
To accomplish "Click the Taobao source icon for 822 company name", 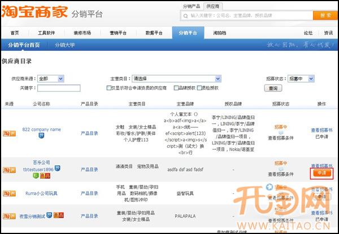I will point(9,134).
